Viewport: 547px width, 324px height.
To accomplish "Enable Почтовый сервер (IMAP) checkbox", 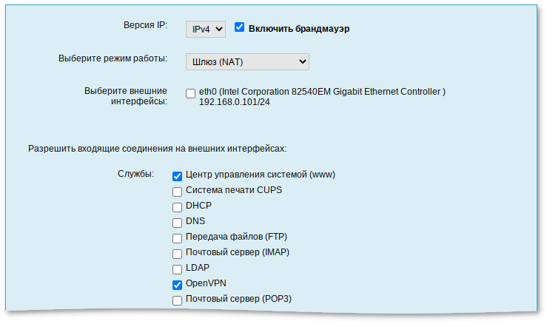I will [178, 254].
